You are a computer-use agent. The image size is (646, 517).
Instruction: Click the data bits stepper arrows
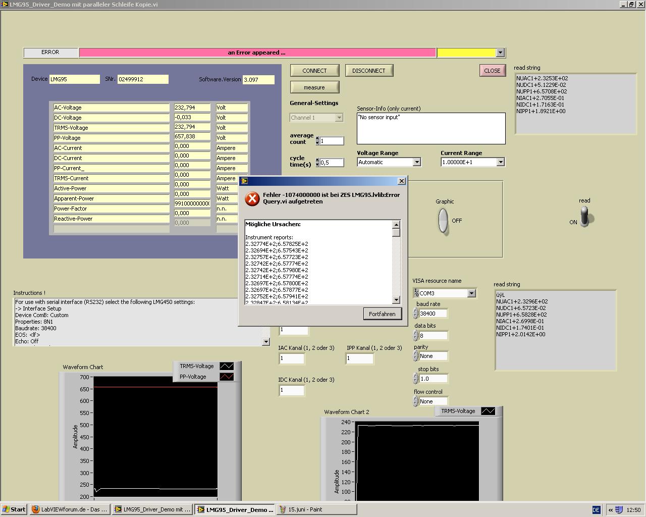415,335
